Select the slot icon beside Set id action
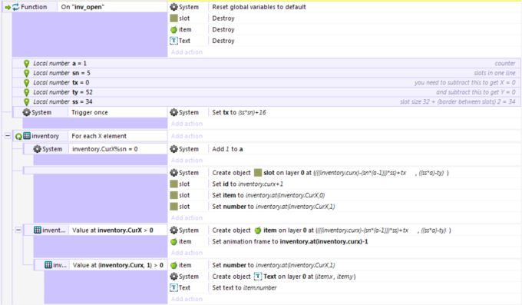 click(x=173, y=184)
